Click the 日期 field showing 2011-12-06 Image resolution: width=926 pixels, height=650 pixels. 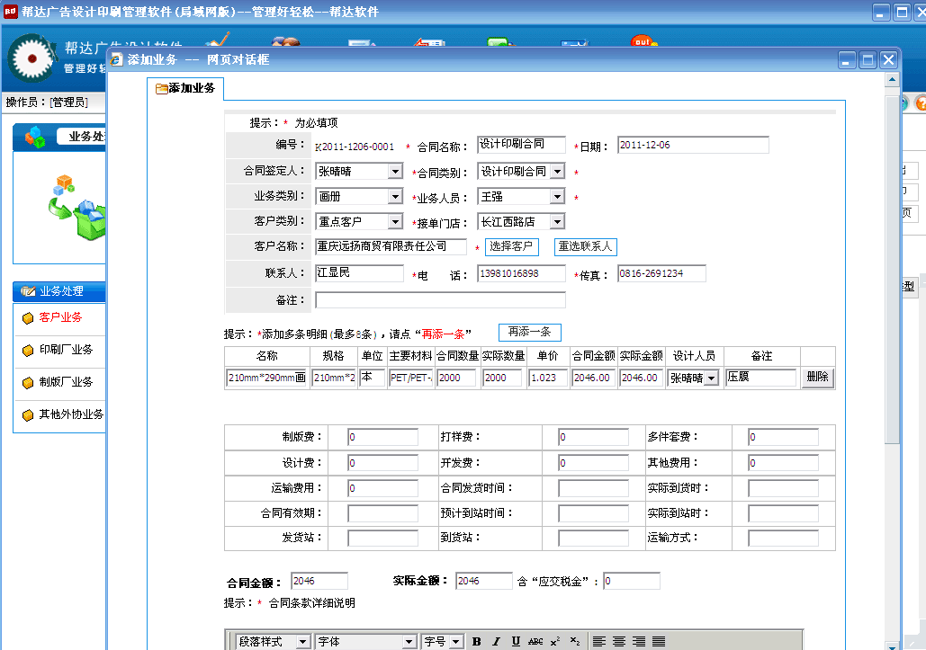pos(693,145)
